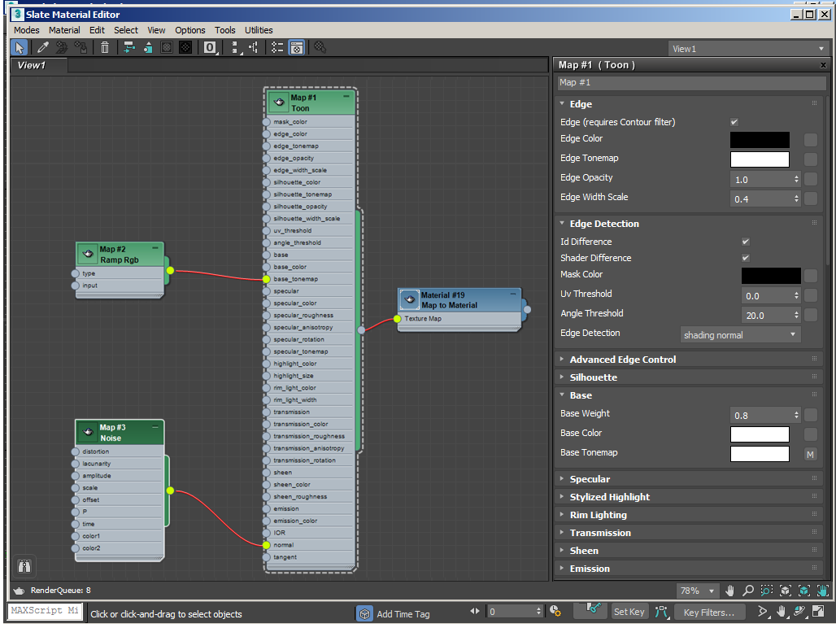Screen dimensions: 836x628
Task: Expand the Specular rollout
Action: [x=590, y=479]
